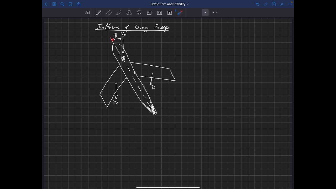Open the share and export menu

[x=78, y=4]
